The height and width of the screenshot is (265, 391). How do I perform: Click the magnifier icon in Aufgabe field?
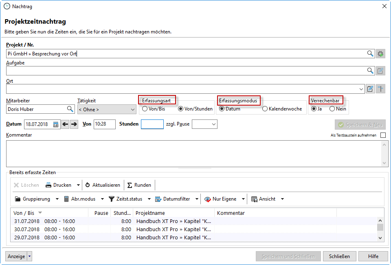pyautogui.click(x=370, y=71)
